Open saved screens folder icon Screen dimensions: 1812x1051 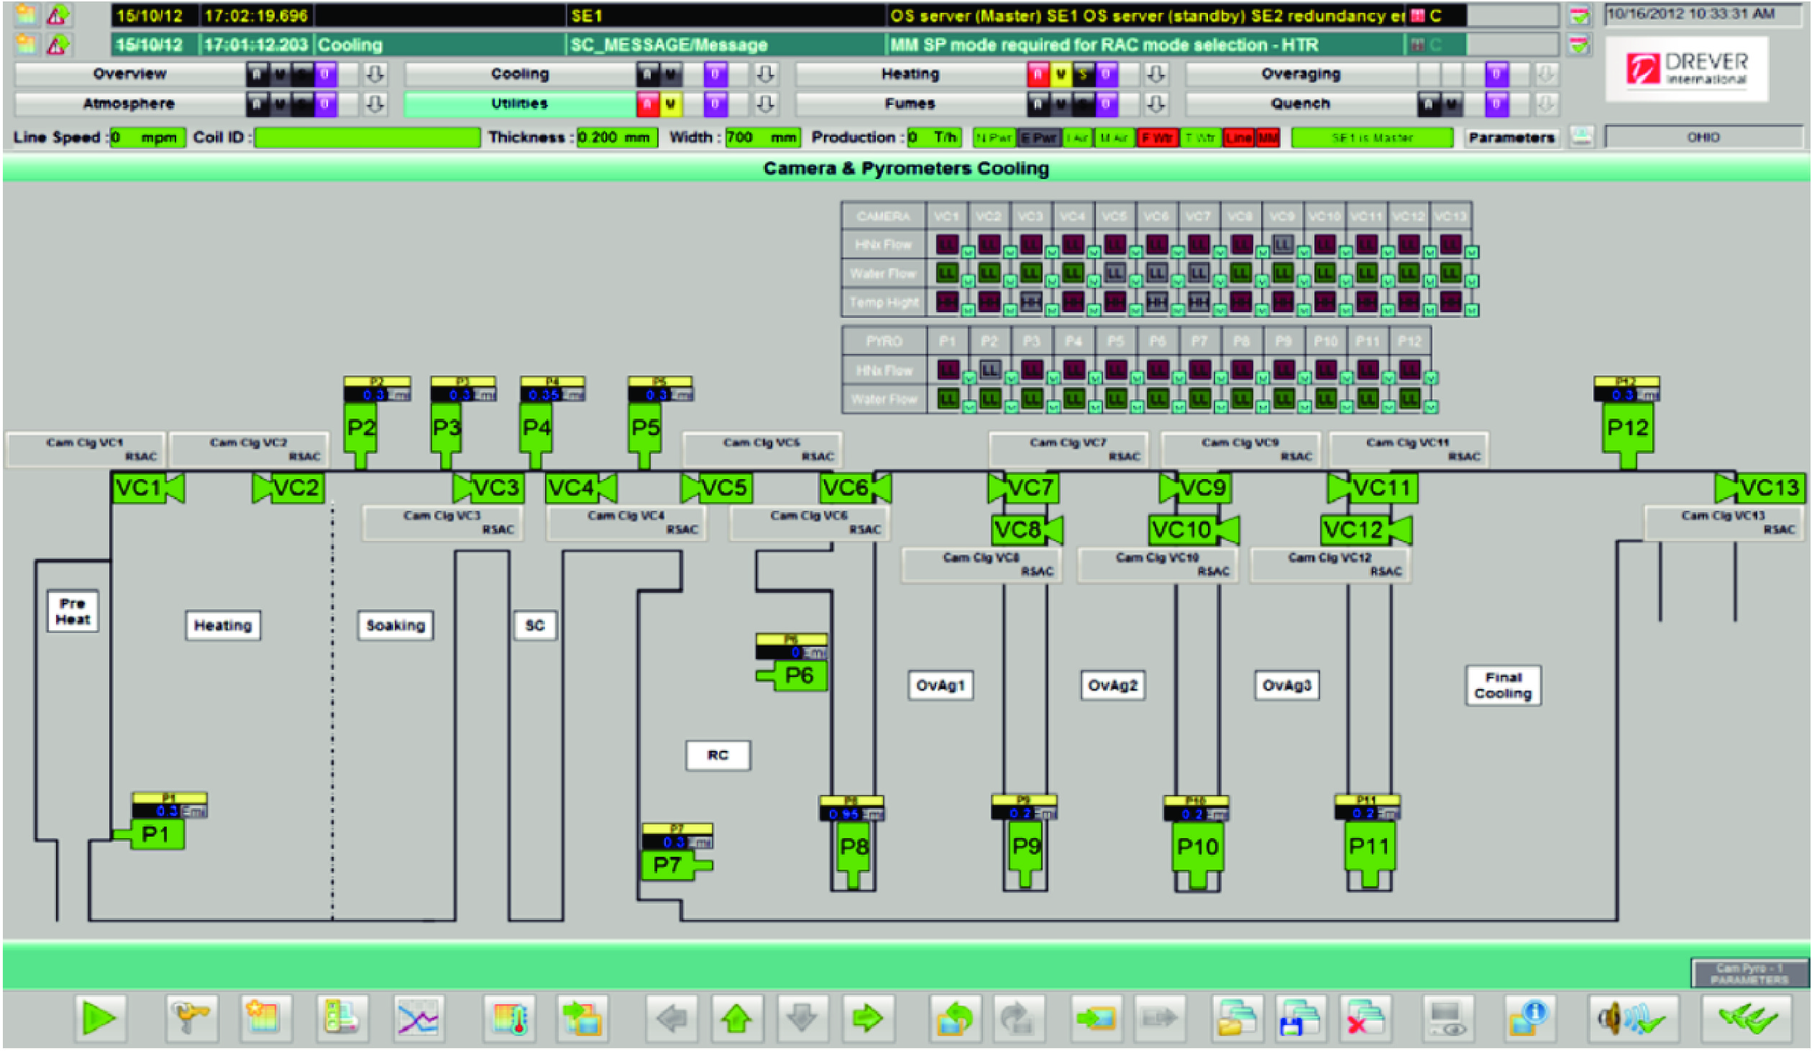pos(1237,1018)
